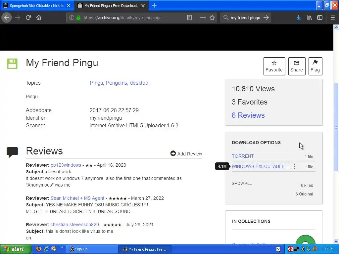Image resolution: width=339 pixels, height=254 pixels.
Task: Open the browser home page
Action: click(x=39, y=18)
